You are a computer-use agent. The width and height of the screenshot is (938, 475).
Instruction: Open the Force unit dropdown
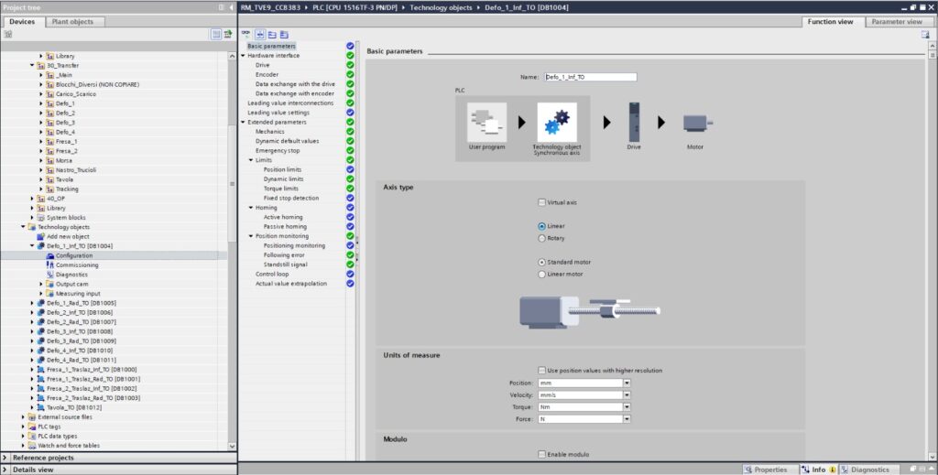pos(627,419)
